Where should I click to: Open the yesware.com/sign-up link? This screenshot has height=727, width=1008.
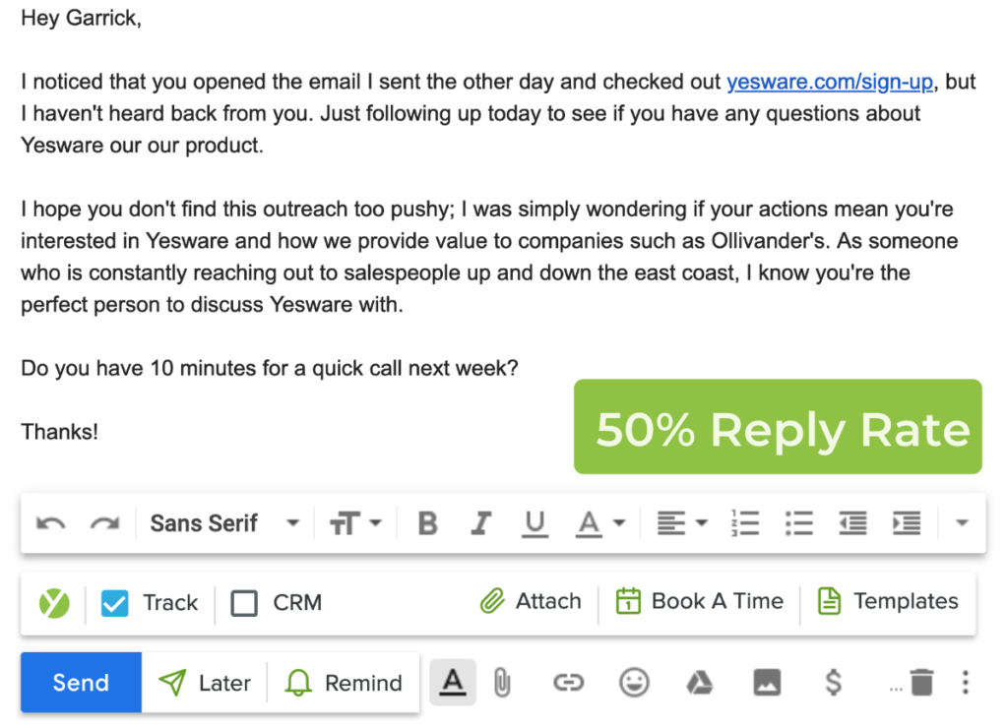(830, 82)
